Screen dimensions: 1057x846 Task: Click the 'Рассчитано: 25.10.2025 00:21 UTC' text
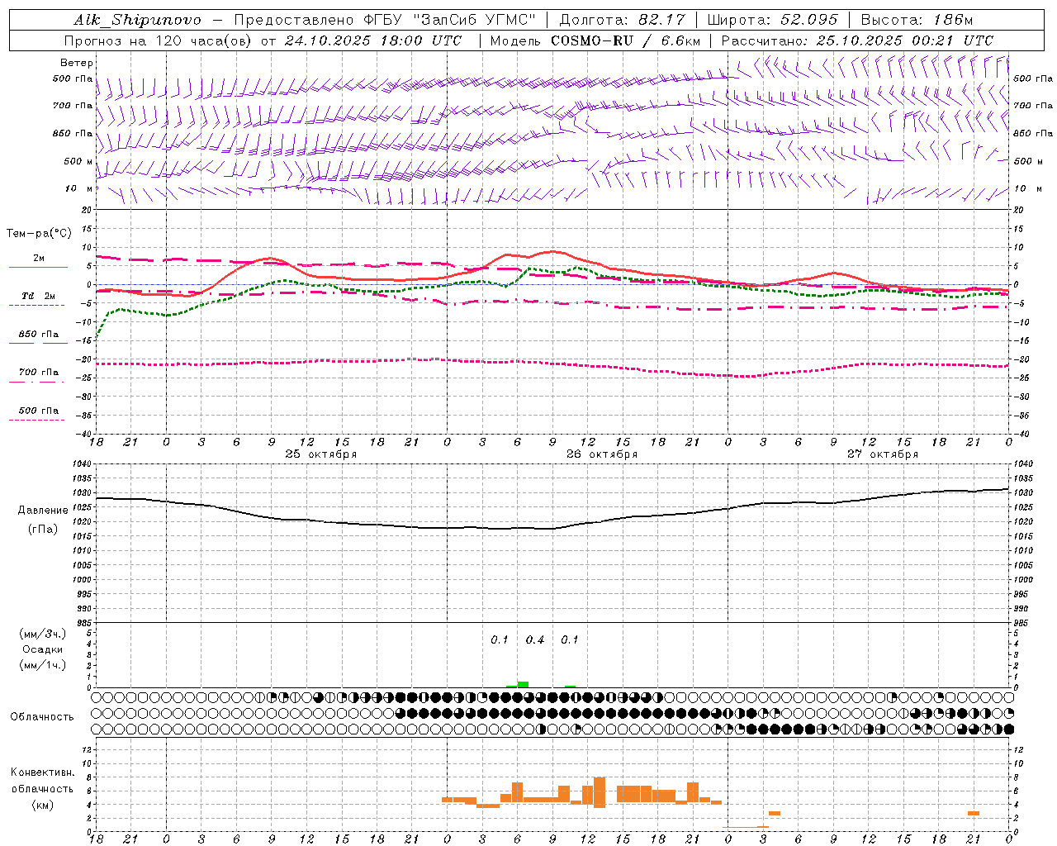(857, 40)
